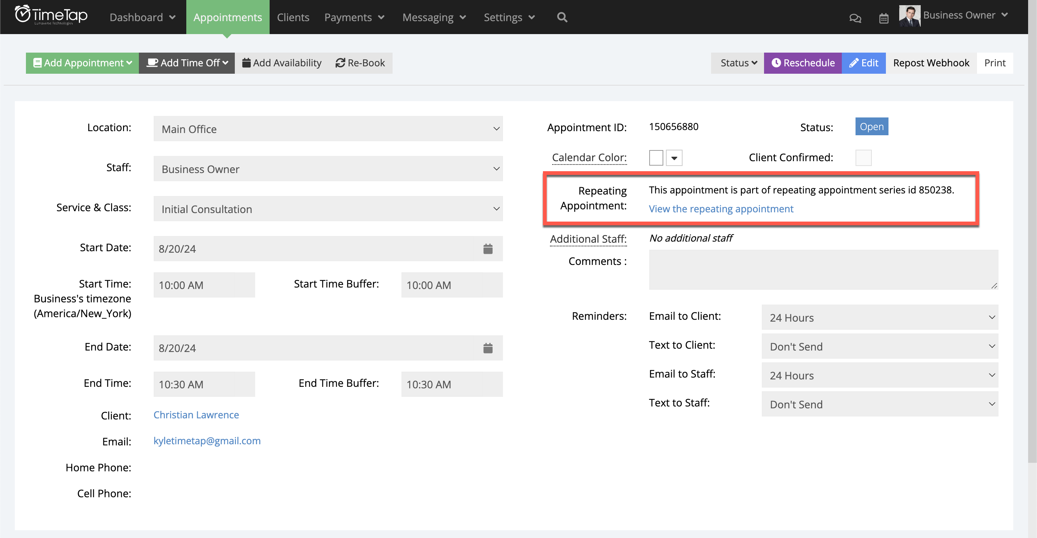The image size is (1037, 538).
Task: Click Add Availability in the toolbar
Action: pos(282,63)
